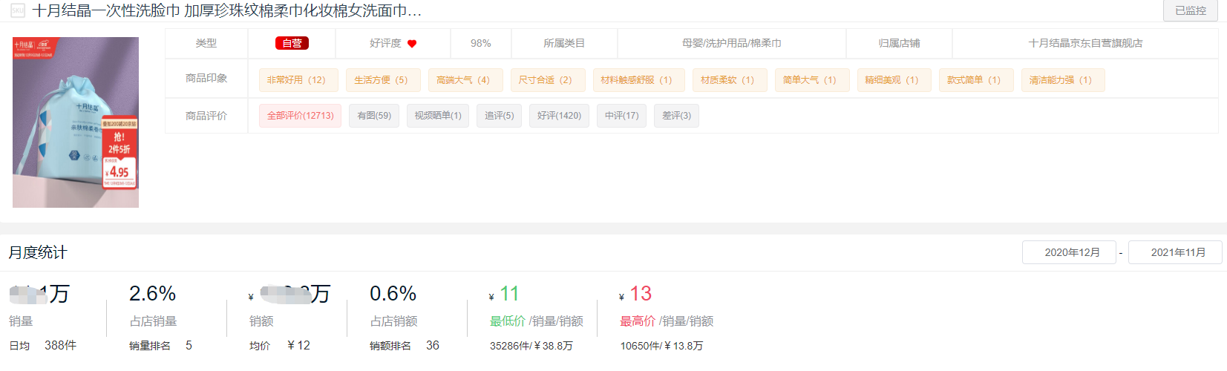
Task: Click the red 自营 badge
Action: [292, 44]
